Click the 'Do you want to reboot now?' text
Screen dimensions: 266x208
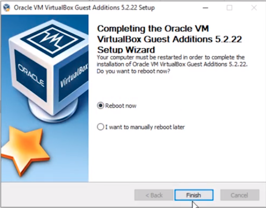(133, 71)
